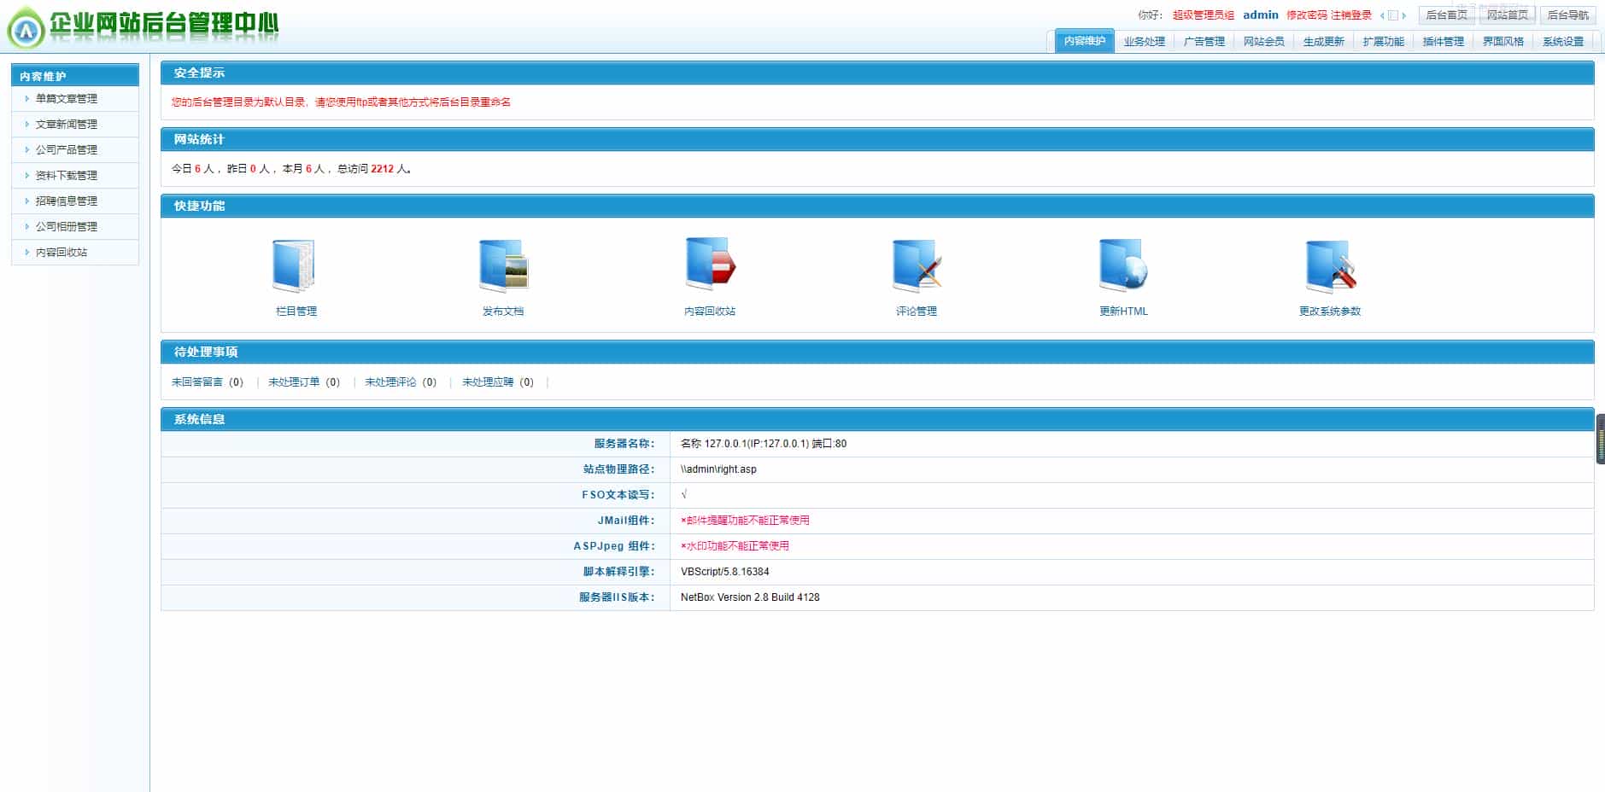The height and width of the screenshot is (792, 1605).
Task: Open the 后台导航 button
Action: click(x=1568, y=15)
